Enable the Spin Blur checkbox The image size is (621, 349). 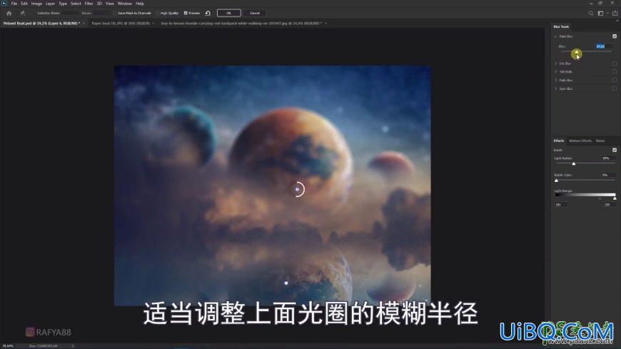615,88
